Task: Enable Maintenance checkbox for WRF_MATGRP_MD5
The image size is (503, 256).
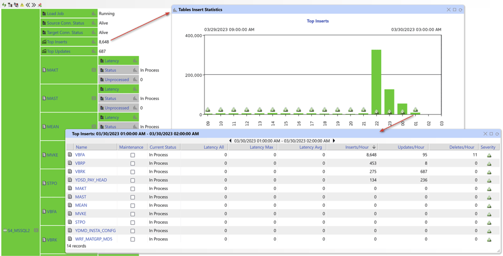Action: pyautogui.click(x=132, y=239)
